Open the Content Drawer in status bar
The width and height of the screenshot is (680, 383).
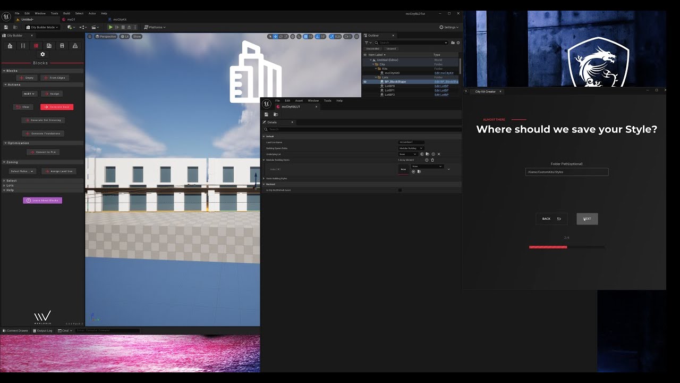tap(15, 330)
